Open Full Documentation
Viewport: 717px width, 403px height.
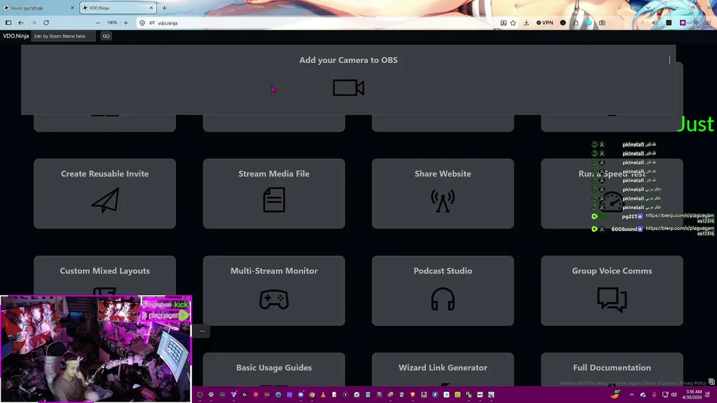612,369
